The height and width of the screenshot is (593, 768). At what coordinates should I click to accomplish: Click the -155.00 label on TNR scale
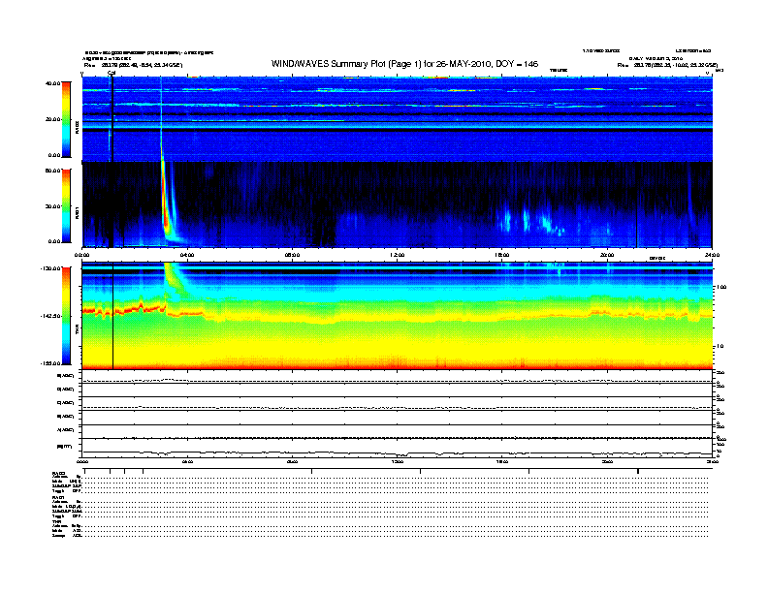tap(50, 363)
